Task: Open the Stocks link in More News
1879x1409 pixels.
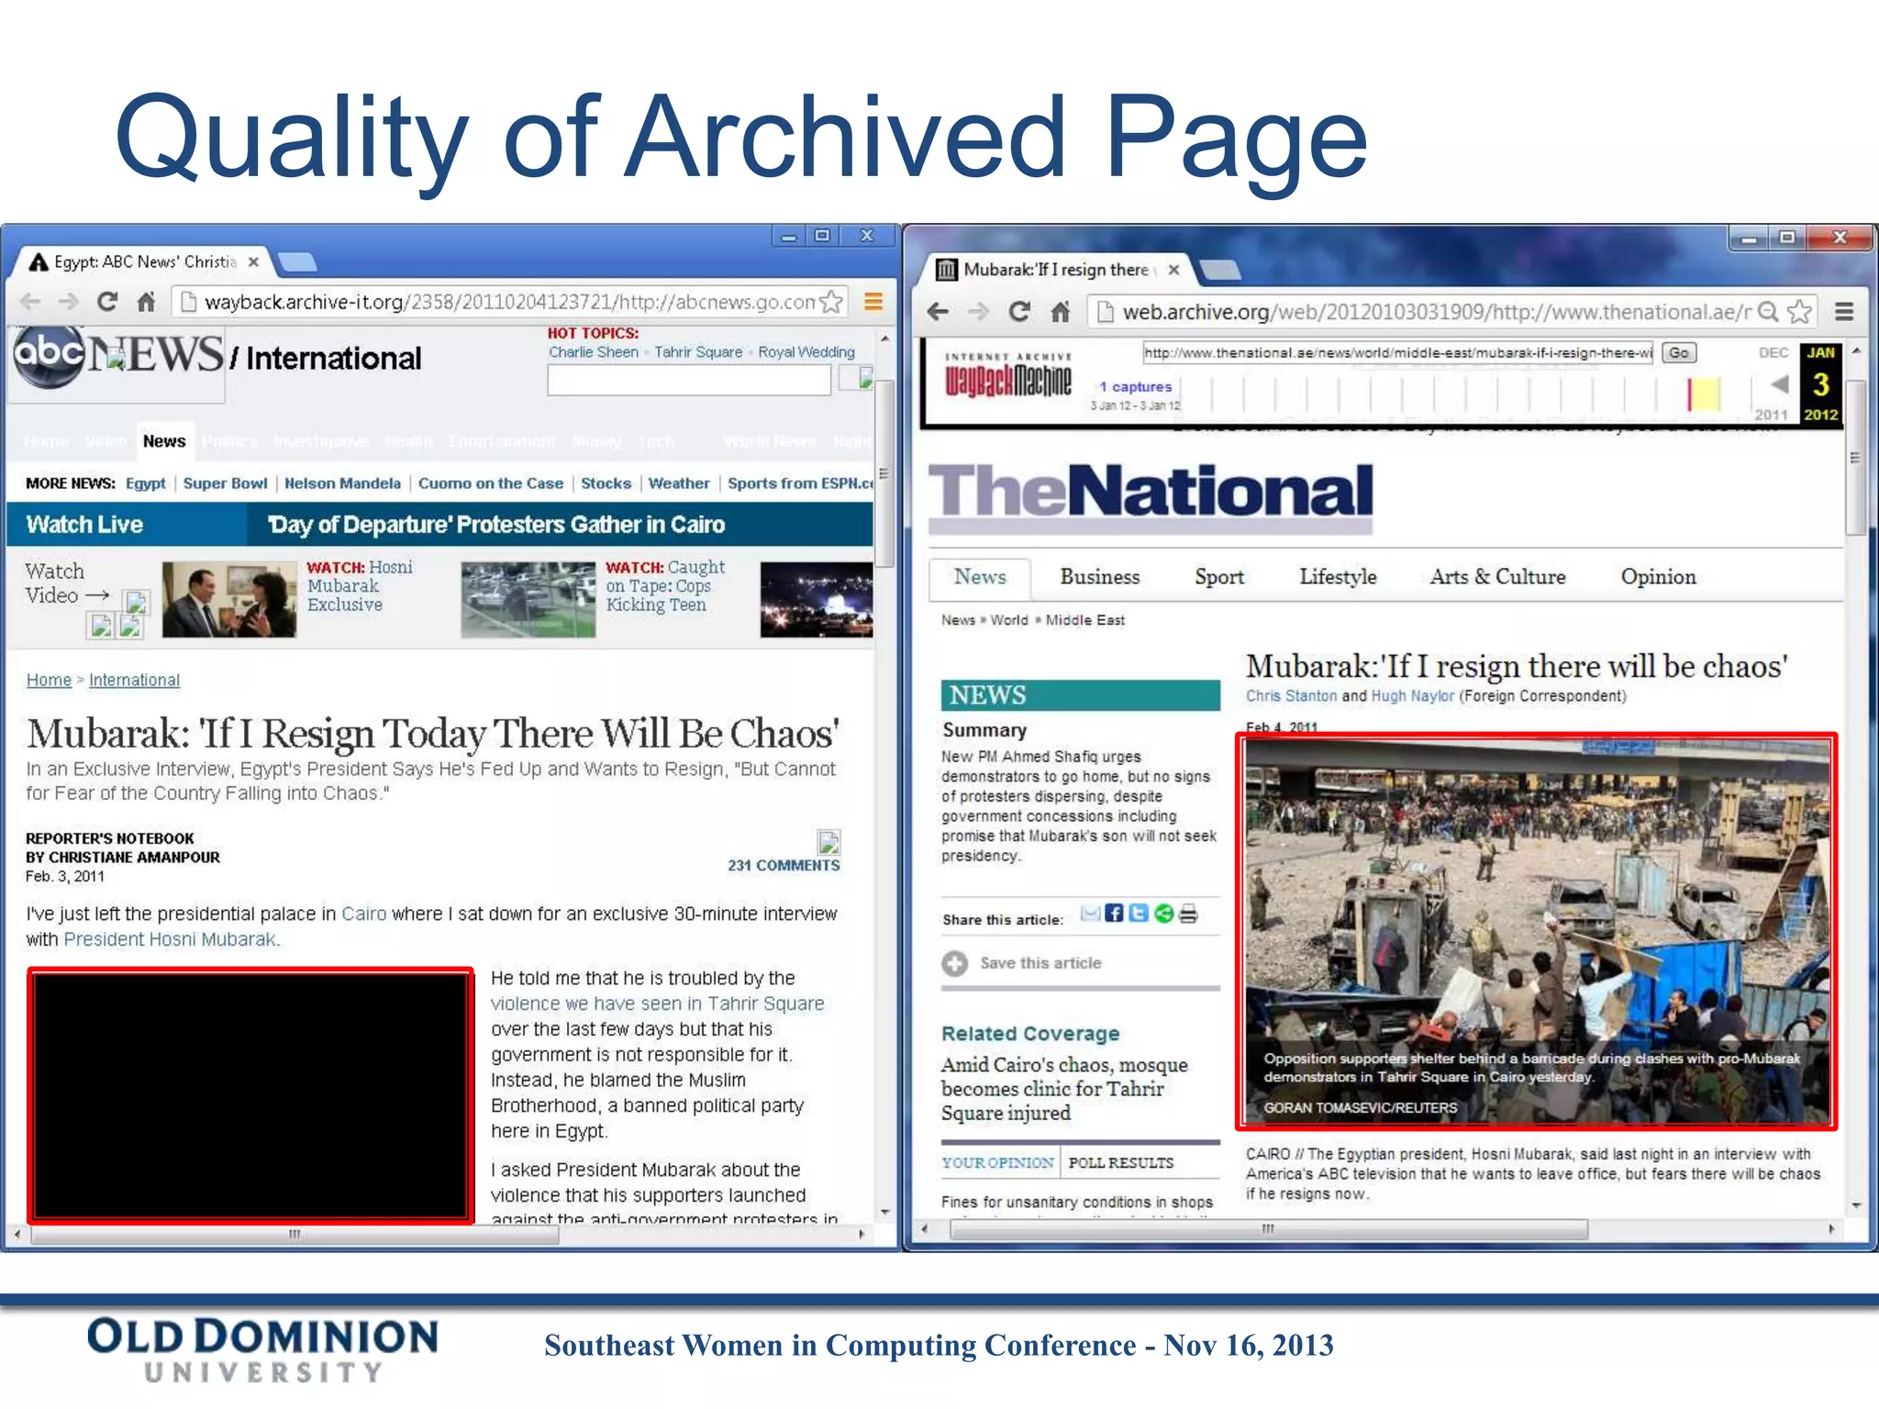Action: pyautogui.click(x=606, y=483)
